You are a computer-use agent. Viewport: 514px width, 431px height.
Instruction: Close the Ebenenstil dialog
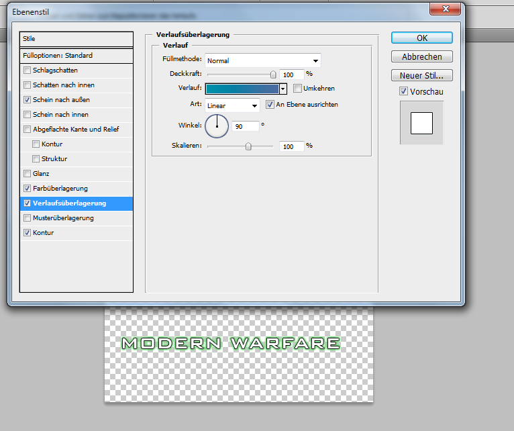pos(445,9)
